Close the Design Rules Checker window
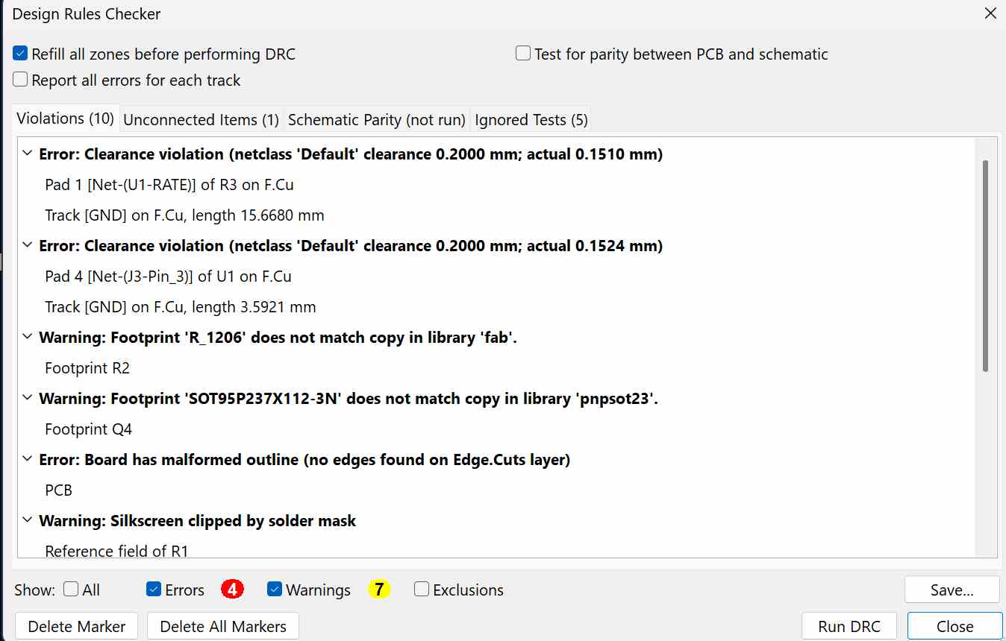 pos(990,13)
